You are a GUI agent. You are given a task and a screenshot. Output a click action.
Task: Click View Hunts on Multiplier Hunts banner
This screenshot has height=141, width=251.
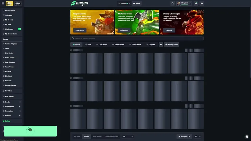(x=124, y=30)
